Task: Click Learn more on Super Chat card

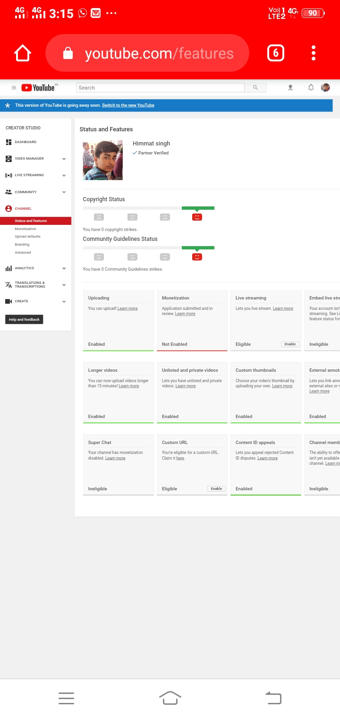Action: [x=115, y=458]
